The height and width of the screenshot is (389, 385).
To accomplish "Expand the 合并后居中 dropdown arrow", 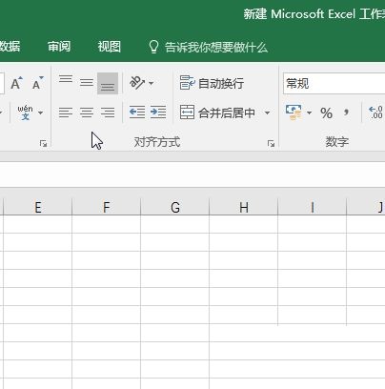I will pyautogui.click(x=267, y=113).
